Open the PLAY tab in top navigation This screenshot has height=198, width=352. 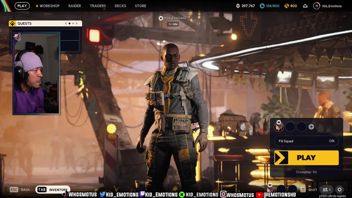(x=22, y=6)
